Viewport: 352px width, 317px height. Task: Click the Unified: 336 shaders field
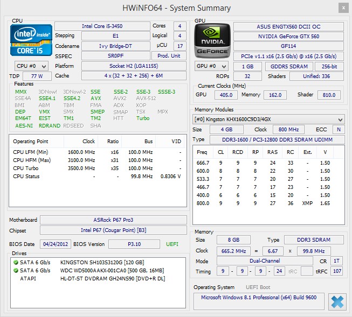pyautogui.click(x=316, y=76)
